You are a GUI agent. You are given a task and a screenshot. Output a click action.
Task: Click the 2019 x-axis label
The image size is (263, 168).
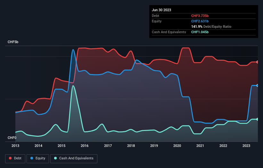154,146
